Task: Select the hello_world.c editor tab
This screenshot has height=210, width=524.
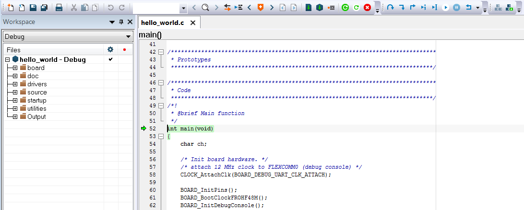Action: (163, 23)
